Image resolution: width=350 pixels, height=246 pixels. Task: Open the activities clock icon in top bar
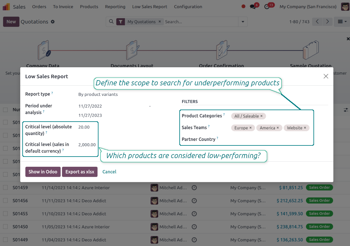pyautogui.click(x=267, y=7)
